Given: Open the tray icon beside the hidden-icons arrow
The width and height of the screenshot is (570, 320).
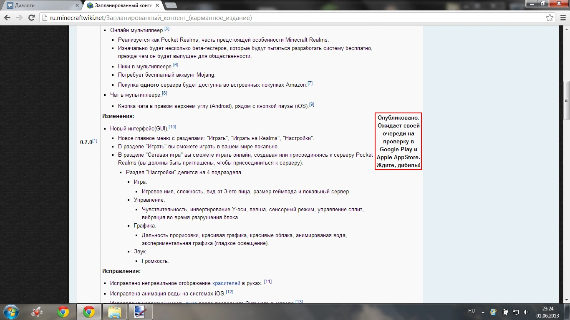Looking at the screenshot, I should pyautogui.click(x=494, y=312).
